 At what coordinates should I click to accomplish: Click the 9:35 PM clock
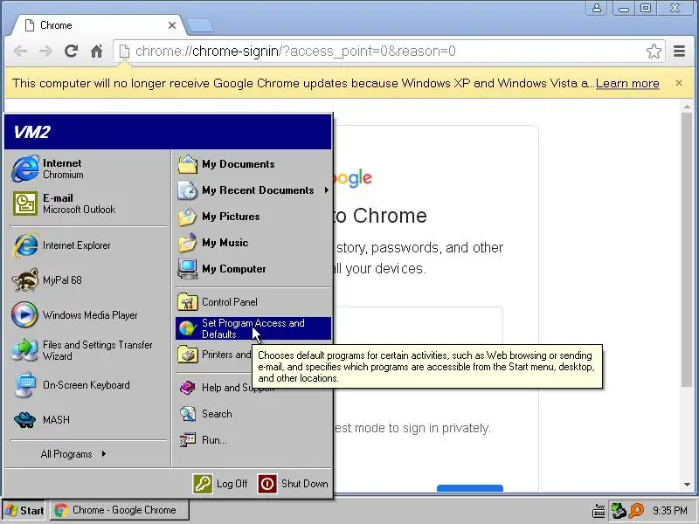(670, 511)
